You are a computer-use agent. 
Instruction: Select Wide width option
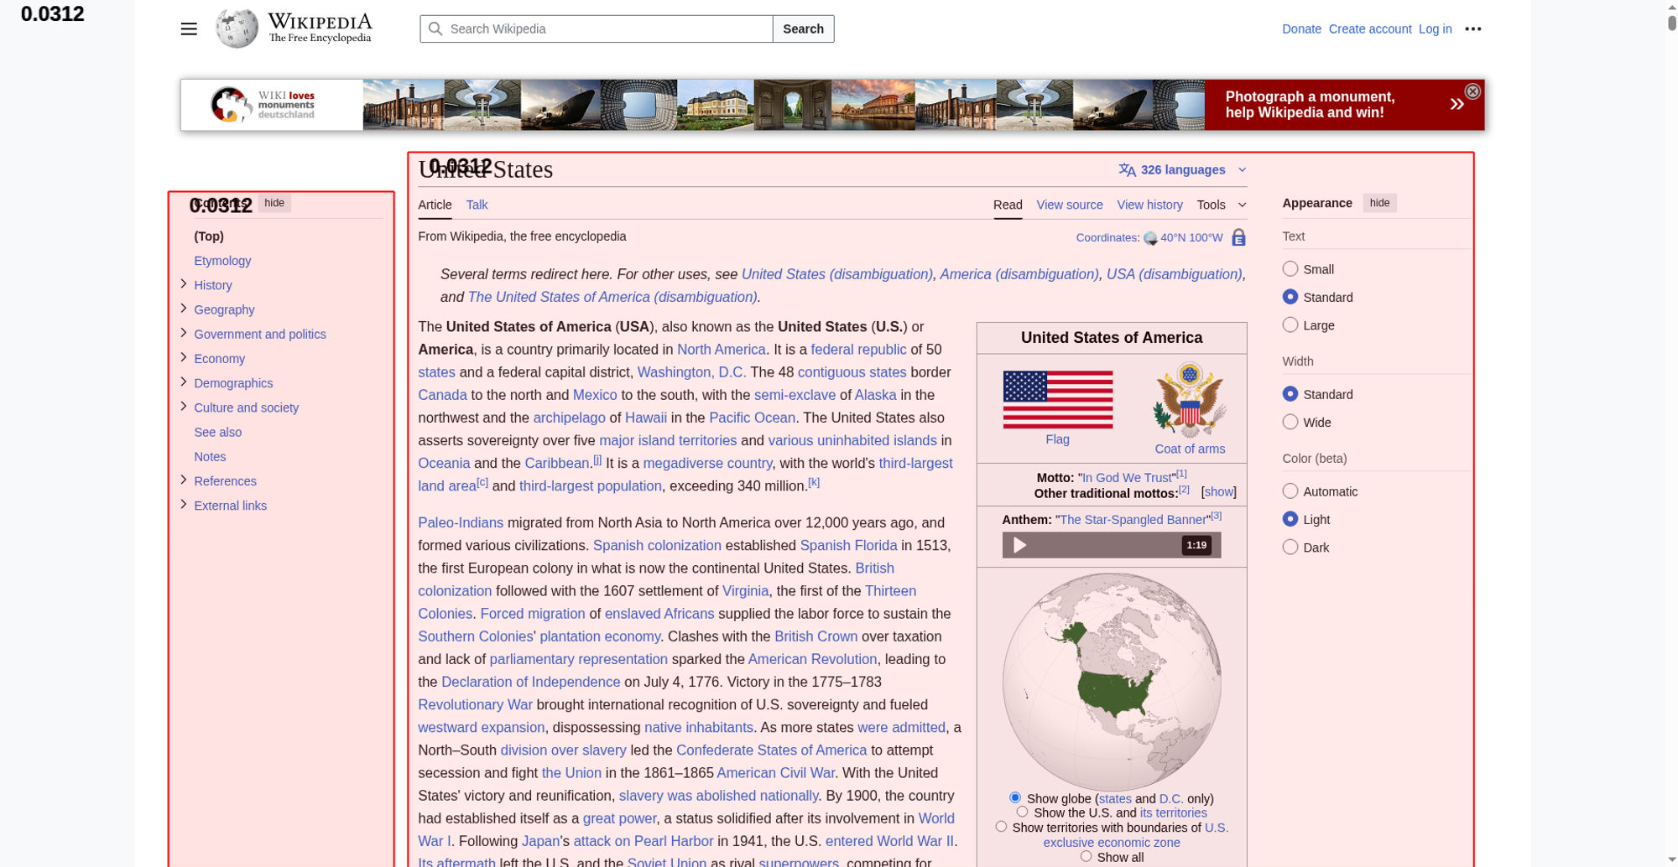click(x=1290, y=422)
